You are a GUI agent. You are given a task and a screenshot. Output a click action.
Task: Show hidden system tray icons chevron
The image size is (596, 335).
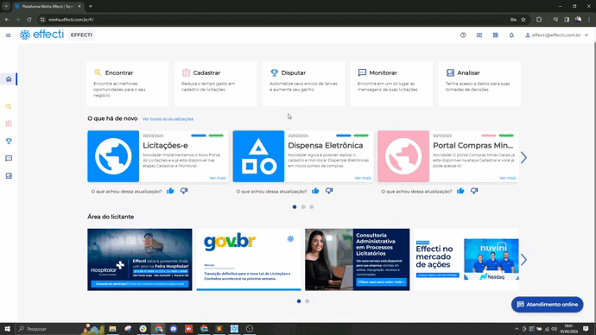click(x=517, y=329)
